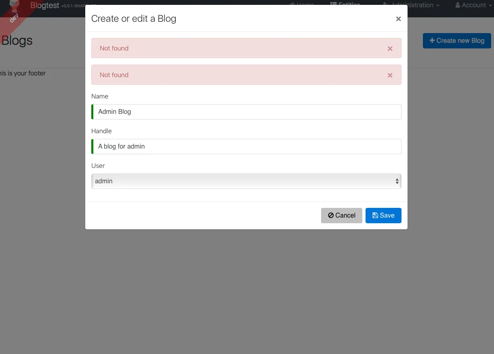
Task: Dismiss the first Not found alert
Action: (x=390, y=48)
